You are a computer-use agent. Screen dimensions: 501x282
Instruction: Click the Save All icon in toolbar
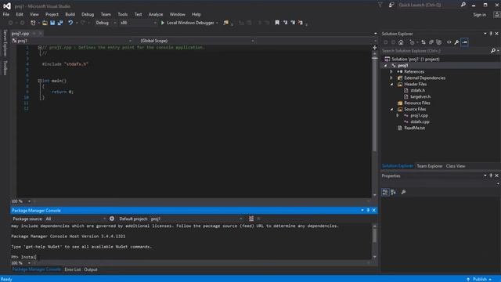(x=60, y=23)
